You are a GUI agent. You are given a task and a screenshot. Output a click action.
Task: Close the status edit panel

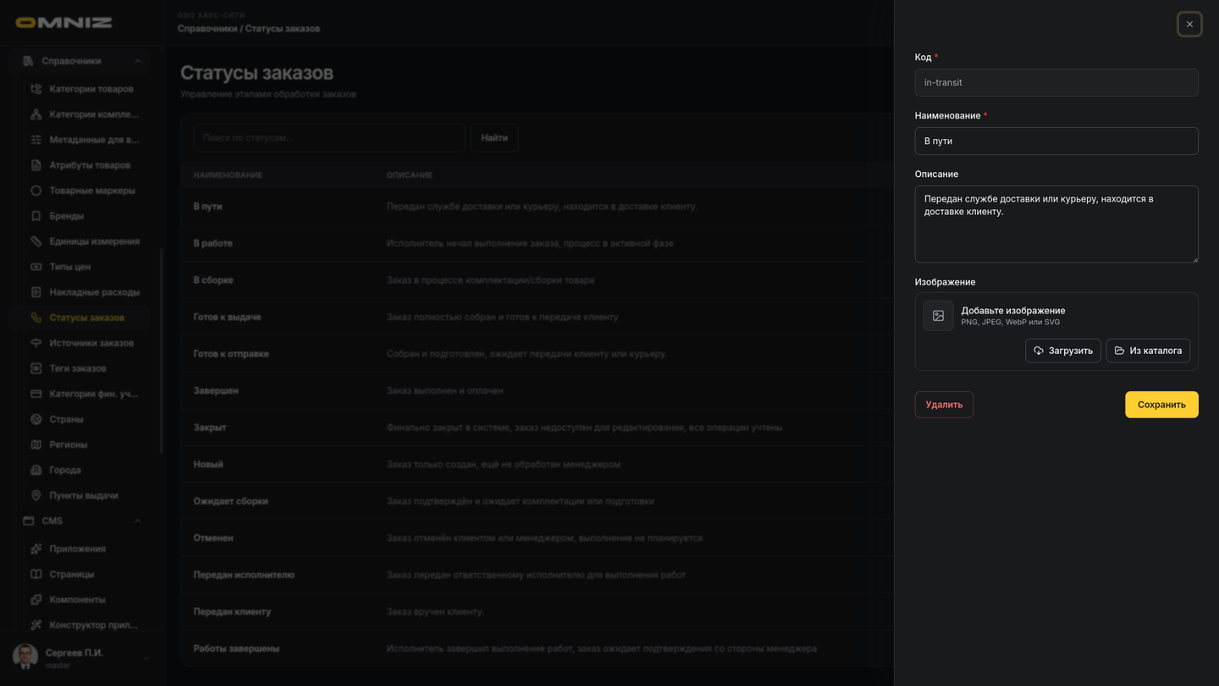[x=1189, y=25]
